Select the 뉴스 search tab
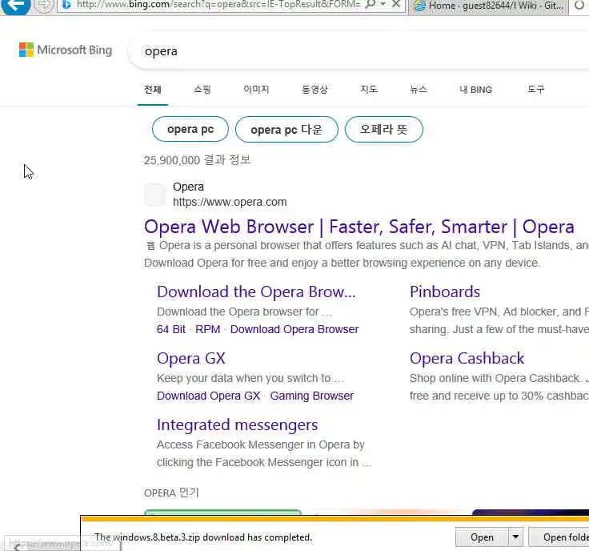Viewport: 589px width, 551px height. pos(419,90)
